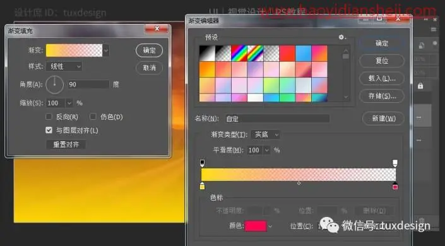This screenshot has width=445, height=246.
Task: Click the 载入(L)... load button
Action: pos(382,79)
